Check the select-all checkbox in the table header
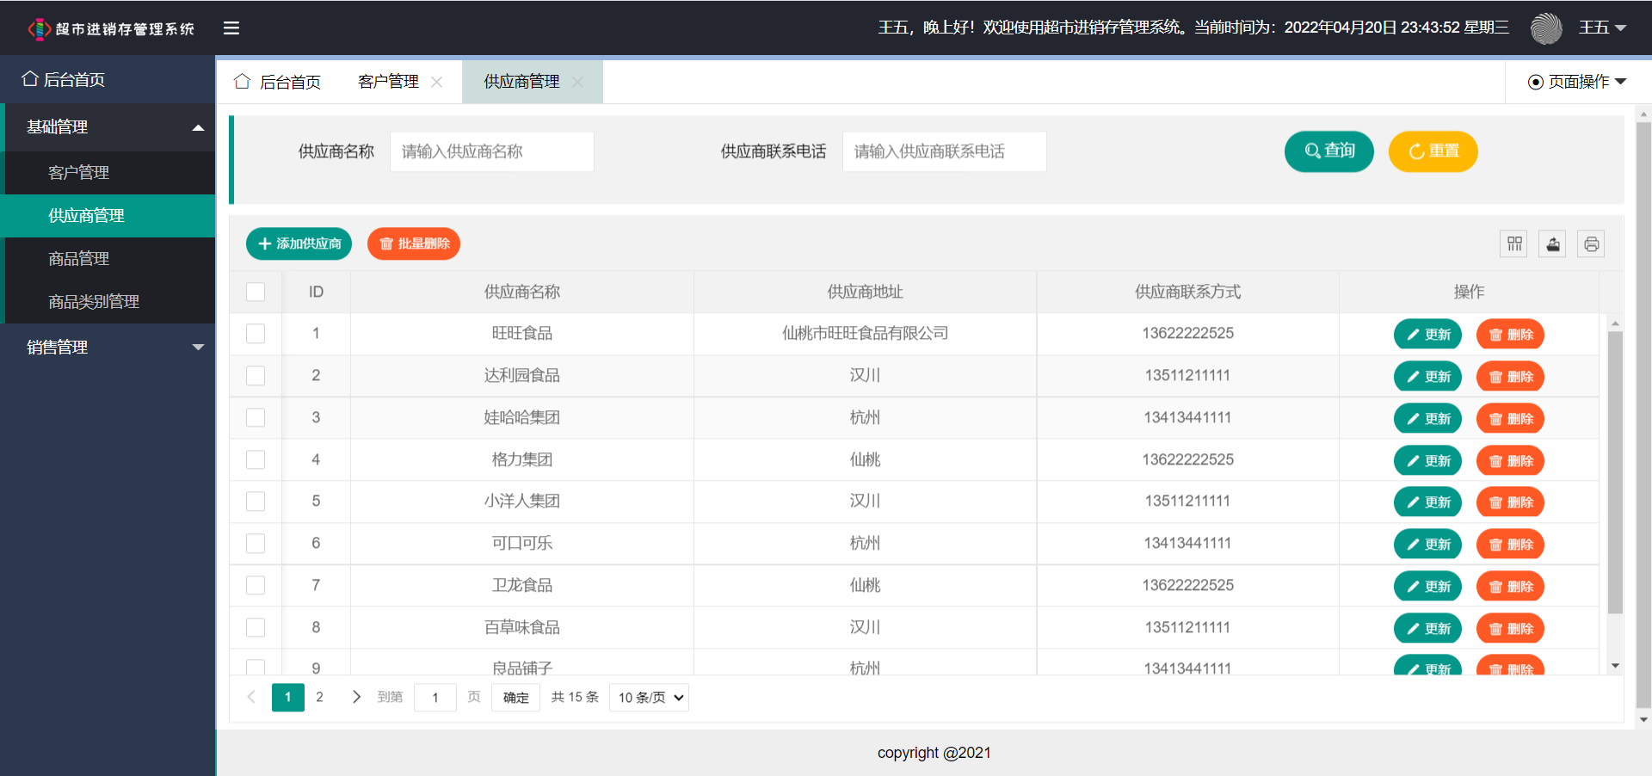 [256, 292]
